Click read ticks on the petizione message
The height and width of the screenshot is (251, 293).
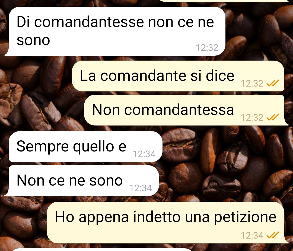[x=273, y=235]
